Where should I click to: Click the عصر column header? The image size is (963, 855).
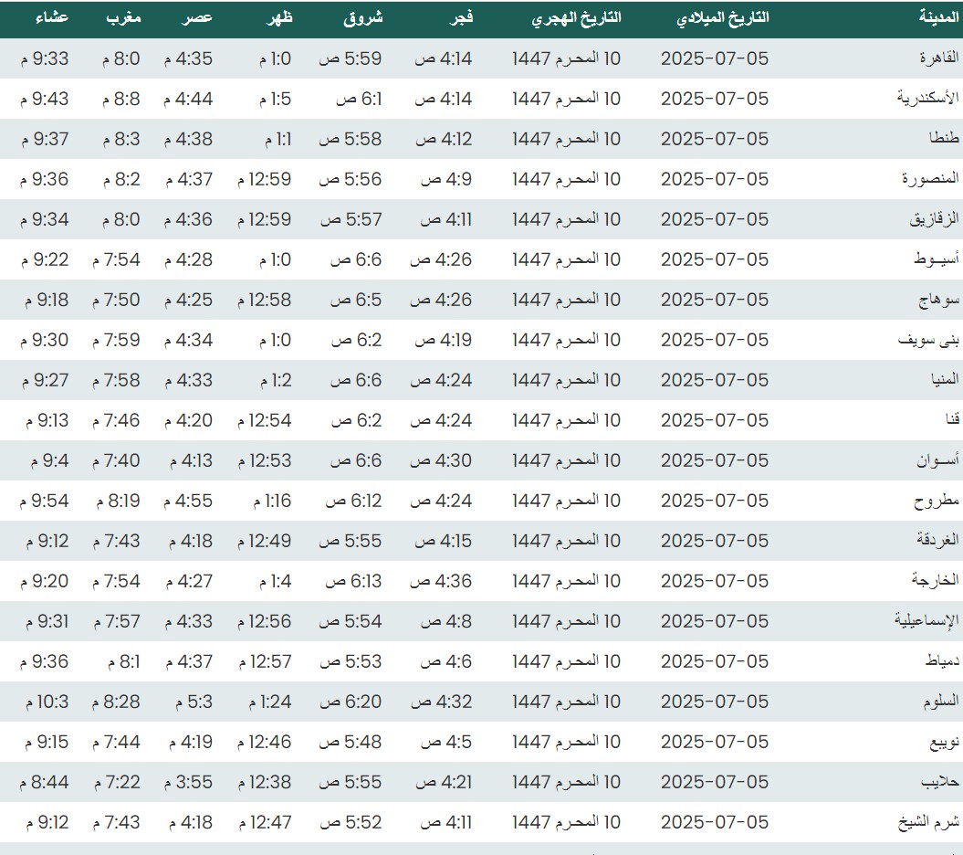click(200, 17)
